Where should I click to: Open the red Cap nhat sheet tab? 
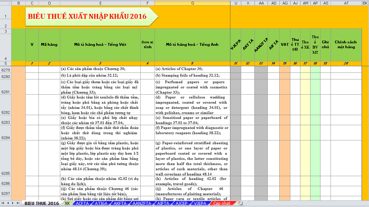point(222,203)
